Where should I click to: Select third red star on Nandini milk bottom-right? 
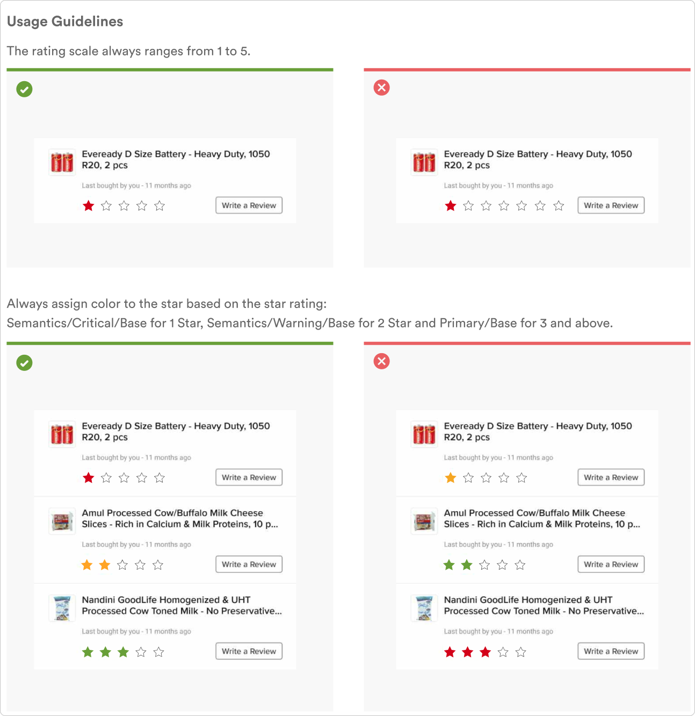pos(486,652)
